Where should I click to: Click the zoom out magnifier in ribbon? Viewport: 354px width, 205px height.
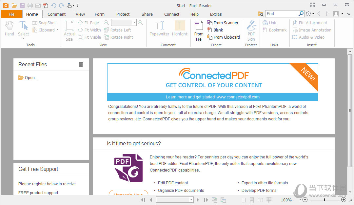106,23
